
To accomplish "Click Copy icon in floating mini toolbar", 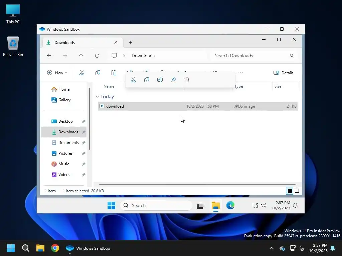I will pyautogui.click(x=147, y=80).
